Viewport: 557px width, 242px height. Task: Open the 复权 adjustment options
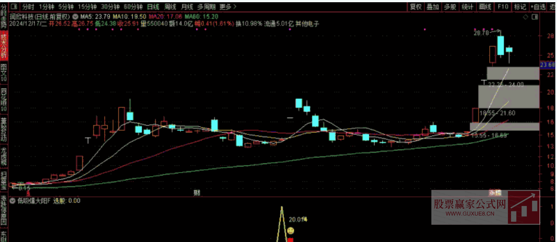415,7
